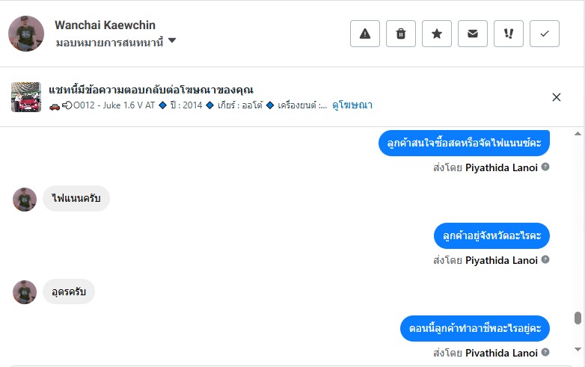The image size is (585, 367).
Task: Open the ดูโฆษณา link
Action: click(x=352, y=105)
